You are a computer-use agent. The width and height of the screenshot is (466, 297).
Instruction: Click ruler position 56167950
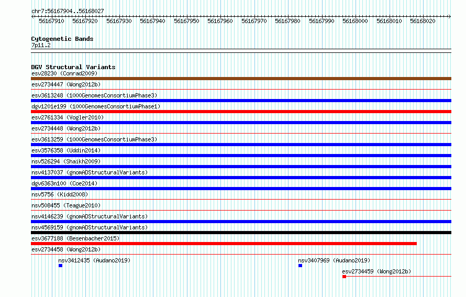click(x=186, y=21)
